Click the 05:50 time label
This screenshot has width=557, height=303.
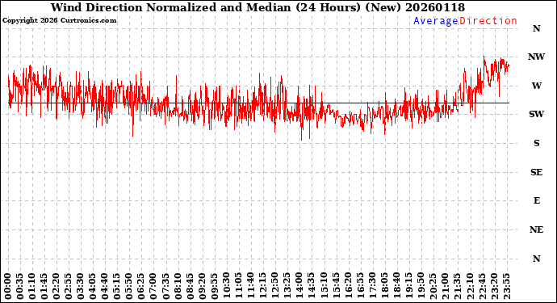click(129, 287)
